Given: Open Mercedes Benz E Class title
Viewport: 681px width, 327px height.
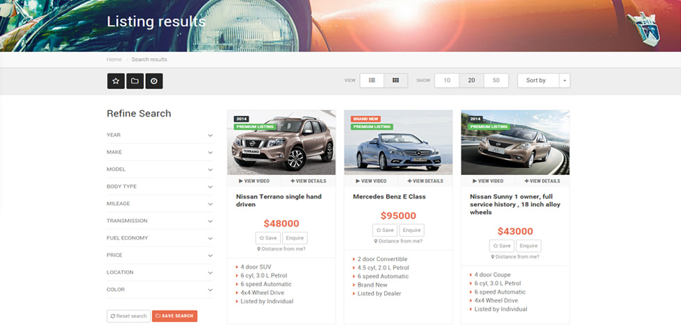Looking at the screenshot, I should 389,196.
